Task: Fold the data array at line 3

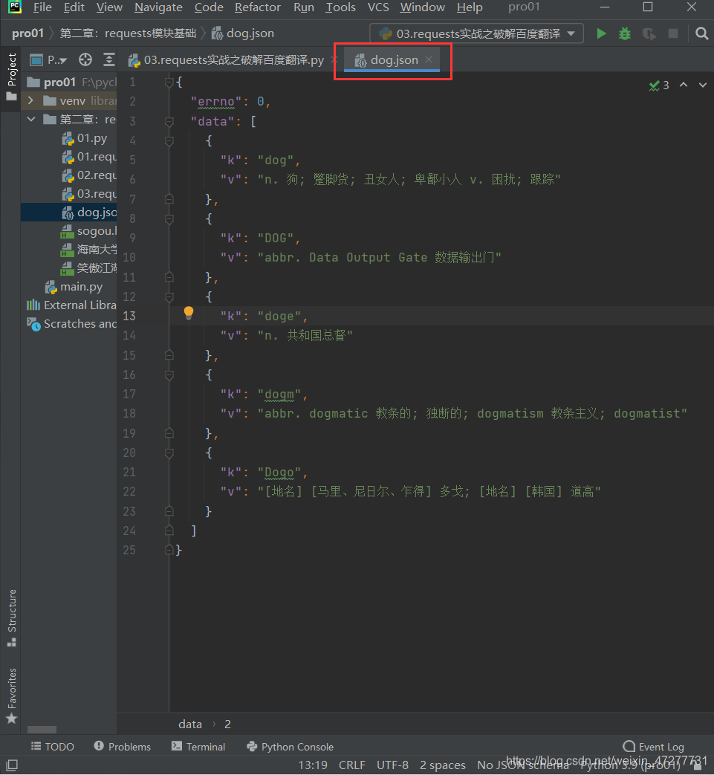Action: pyautogui.click(x=169, y=122)
